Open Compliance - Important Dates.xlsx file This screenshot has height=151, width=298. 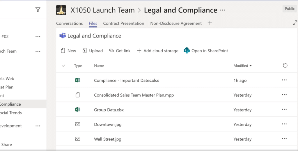(126, 80)
